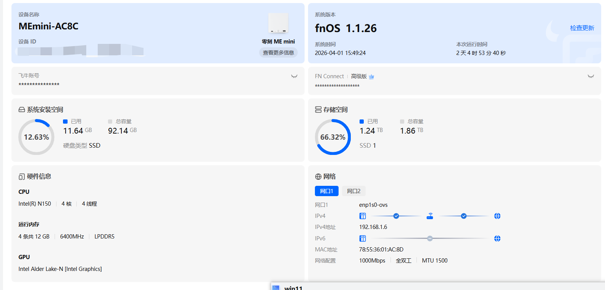Click the second check mark in IPv4 row
605x290 pixels.
click(x=464, y=216)
